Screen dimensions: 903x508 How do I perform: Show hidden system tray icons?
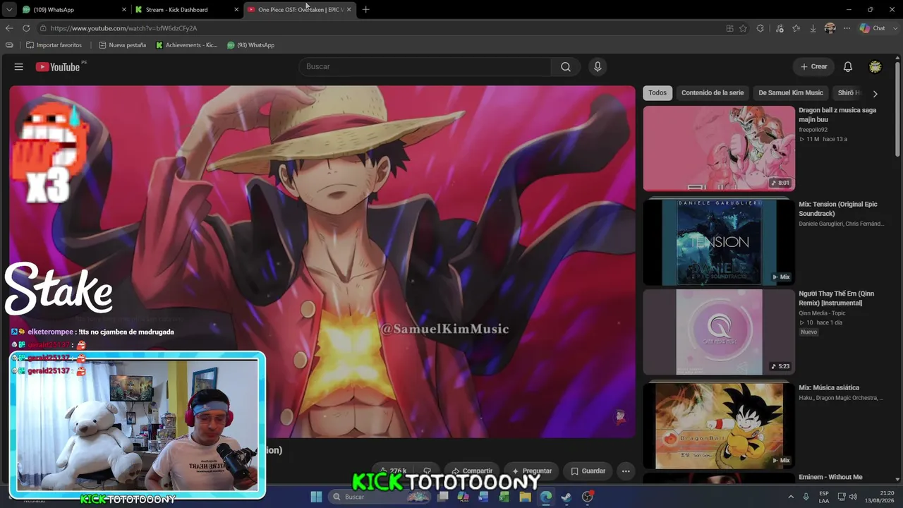(x=791, y=497)
